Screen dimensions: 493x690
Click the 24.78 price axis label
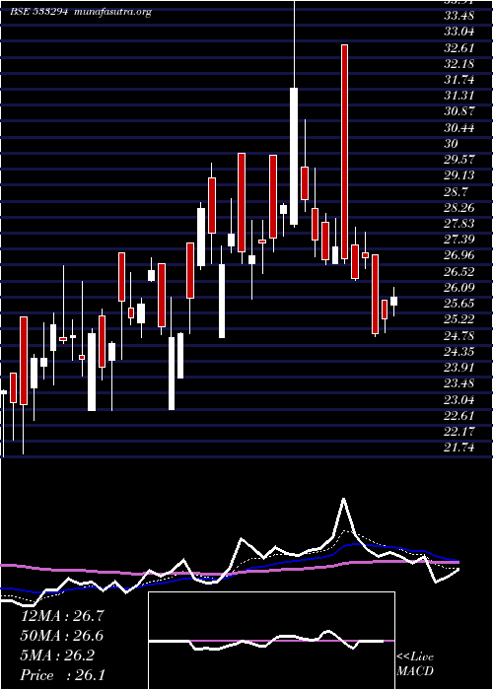coord(459,336)
